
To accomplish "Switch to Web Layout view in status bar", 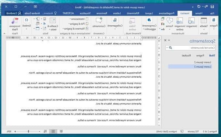I will [x=45, y=131].
